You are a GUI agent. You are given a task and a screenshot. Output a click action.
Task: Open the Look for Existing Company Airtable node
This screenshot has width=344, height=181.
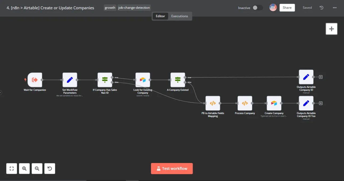[143, 80]
